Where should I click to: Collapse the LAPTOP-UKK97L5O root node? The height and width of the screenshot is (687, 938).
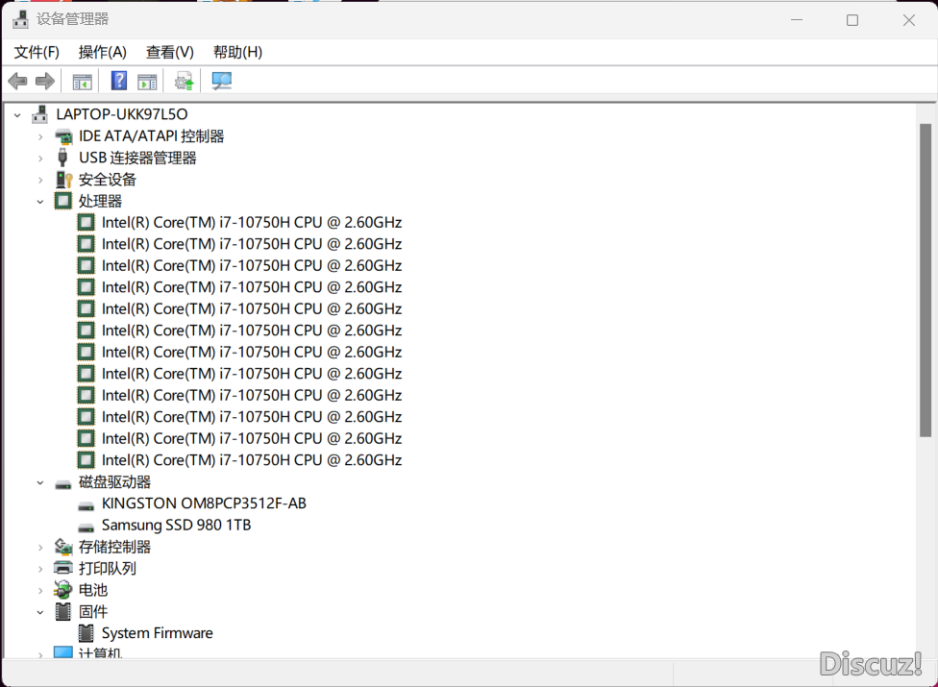tap(17, 114)
